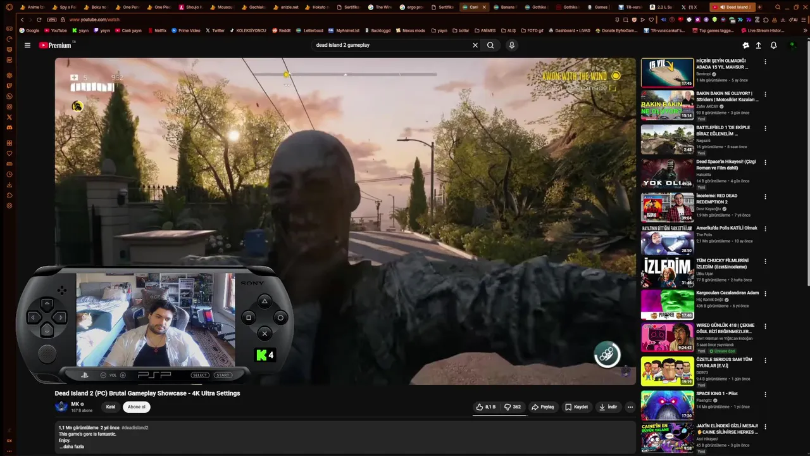Screen dimensions: 810x456
Task: Open the MK channel avatar
Action: tap(61, 407)
